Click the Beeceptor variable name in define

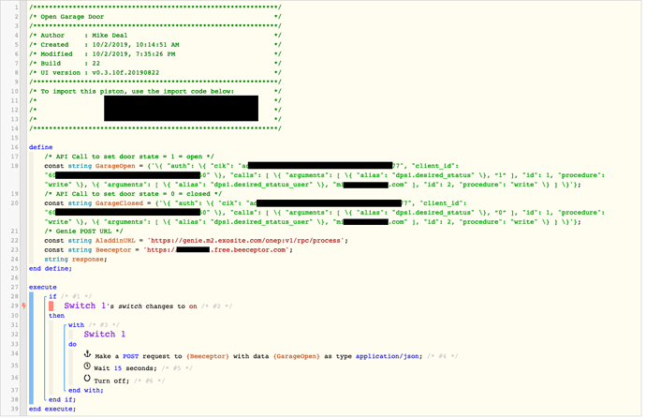[113, 250]
